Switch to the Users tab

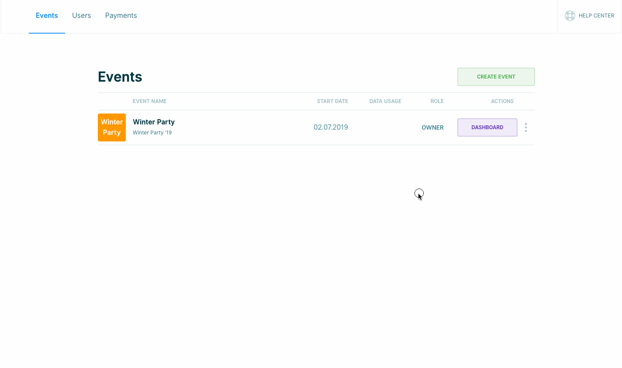[81, 16]
